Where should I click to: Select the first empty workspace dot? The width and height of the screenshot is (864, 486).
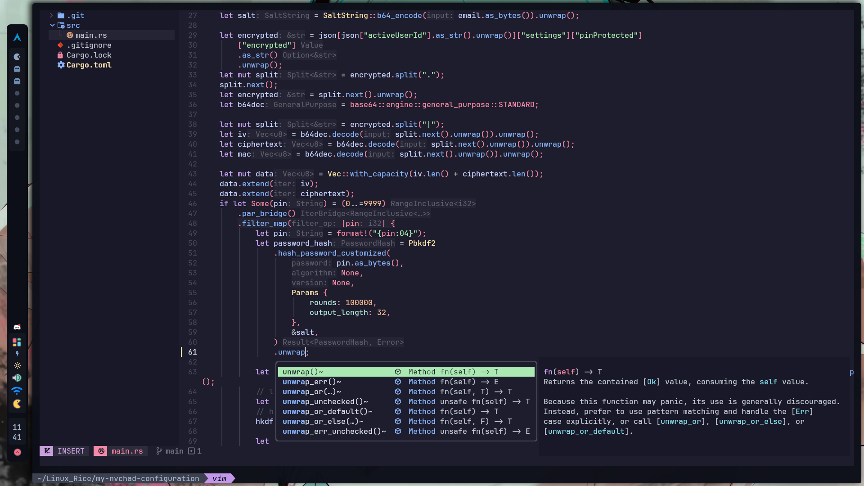click(x=17, y=93)
